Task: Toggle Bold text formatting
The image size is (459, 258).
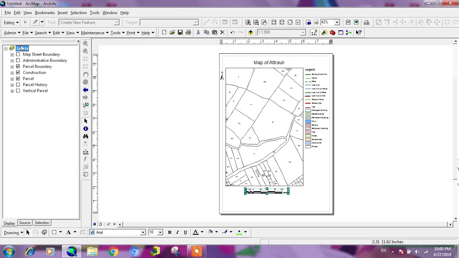Action: [170, 232]
